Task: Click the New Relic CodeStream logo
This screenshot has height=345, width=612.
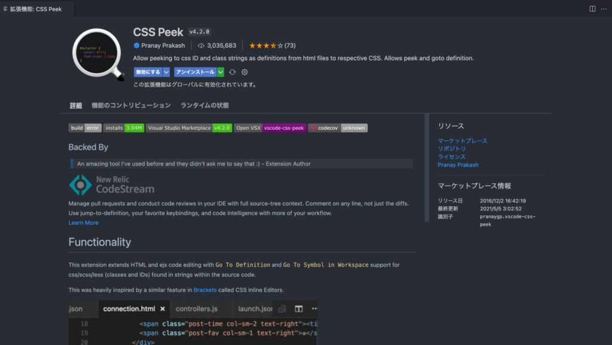Action: tap(112, 185)
